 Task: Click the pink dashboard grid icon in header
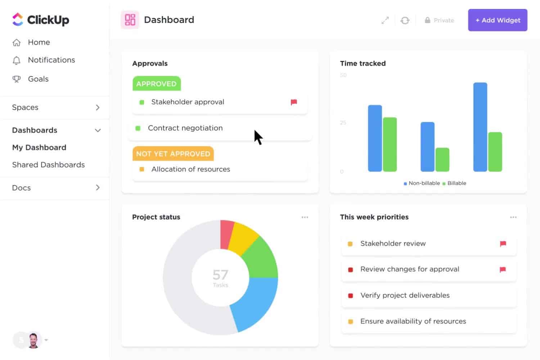[130, 20]
